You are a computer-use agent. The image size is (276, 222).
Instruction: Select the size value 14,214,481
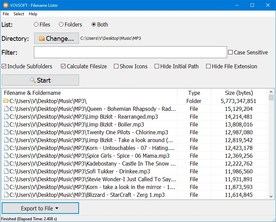click(239, 117)
